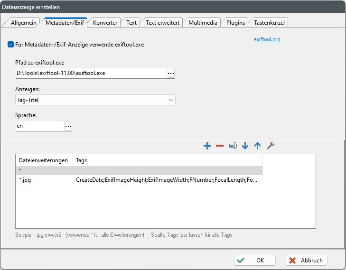Move entry up with blue up arrow

point(257,146)
